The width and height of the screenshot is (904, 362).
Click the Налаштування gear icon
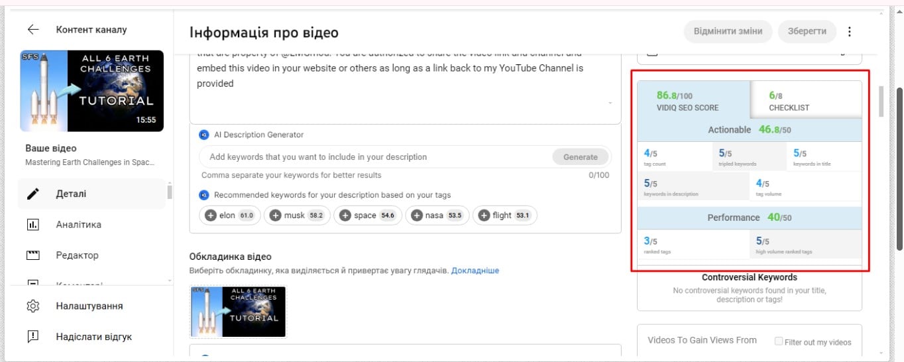point(33,306)
